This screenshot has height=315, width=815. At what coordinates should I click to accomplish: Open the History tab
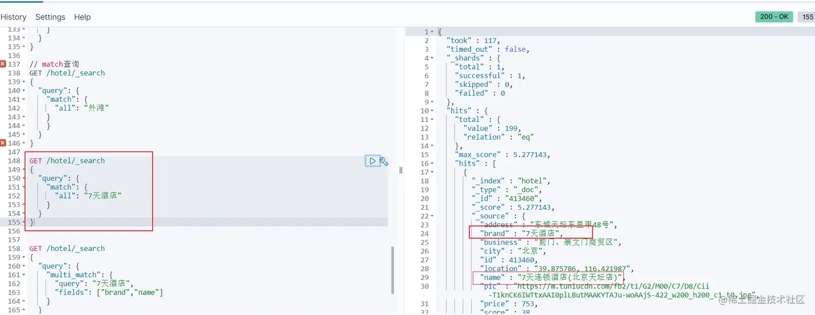[13, 17]
